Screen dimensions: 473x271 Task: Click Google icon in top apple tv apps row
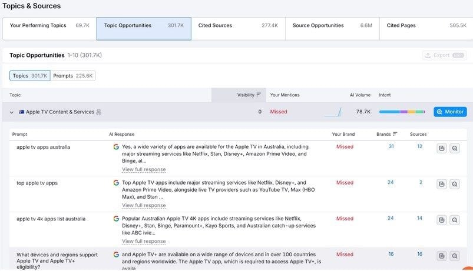(x=116, y=183)
